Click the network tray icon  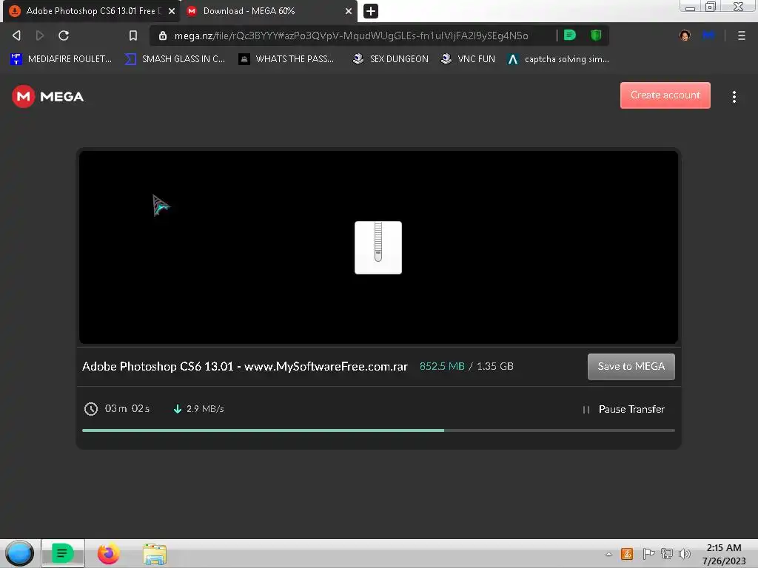(667, 554)
